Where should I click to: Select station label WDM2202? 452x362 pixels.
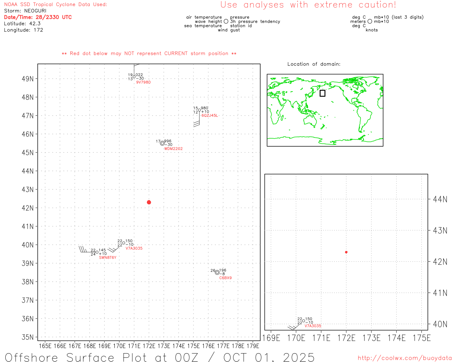173,149
